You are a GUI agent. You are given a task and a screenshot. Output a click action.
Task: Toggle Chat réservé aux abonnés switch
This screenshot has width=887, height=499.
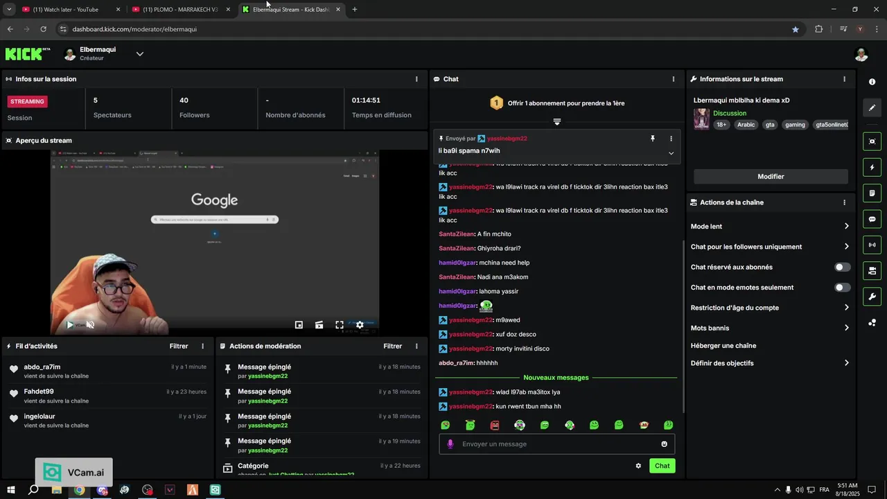[x=842, y=267]
